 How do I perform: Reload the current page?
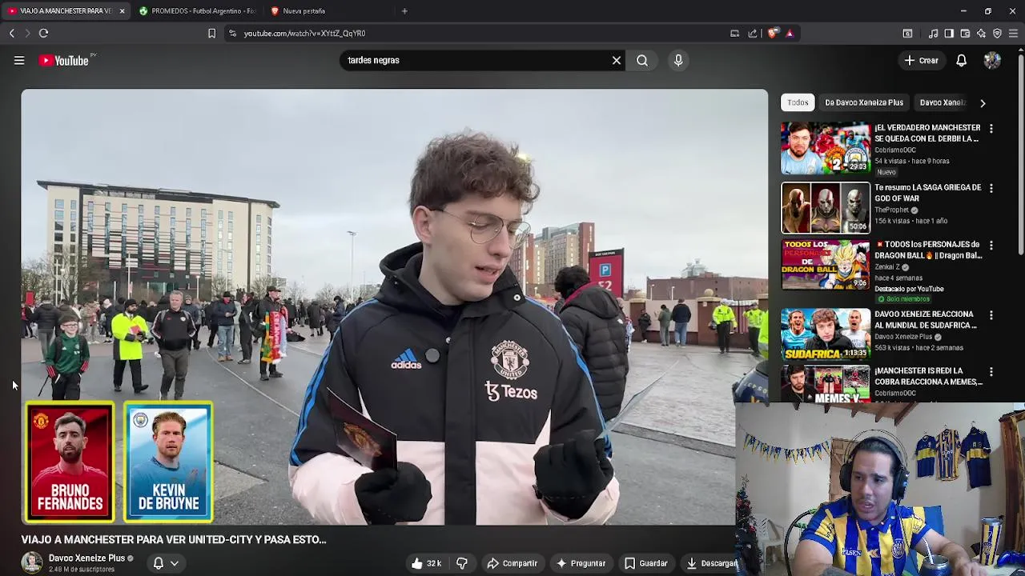coord(43,33)
